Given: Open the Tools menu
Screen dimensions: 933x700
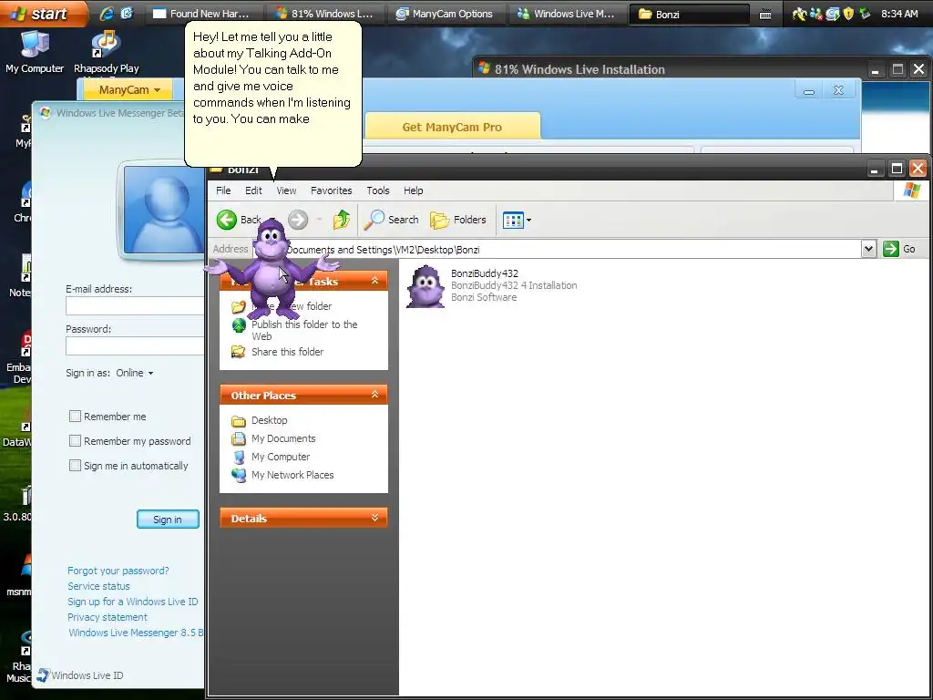Looking at the screenshot, I should [378, 190].
